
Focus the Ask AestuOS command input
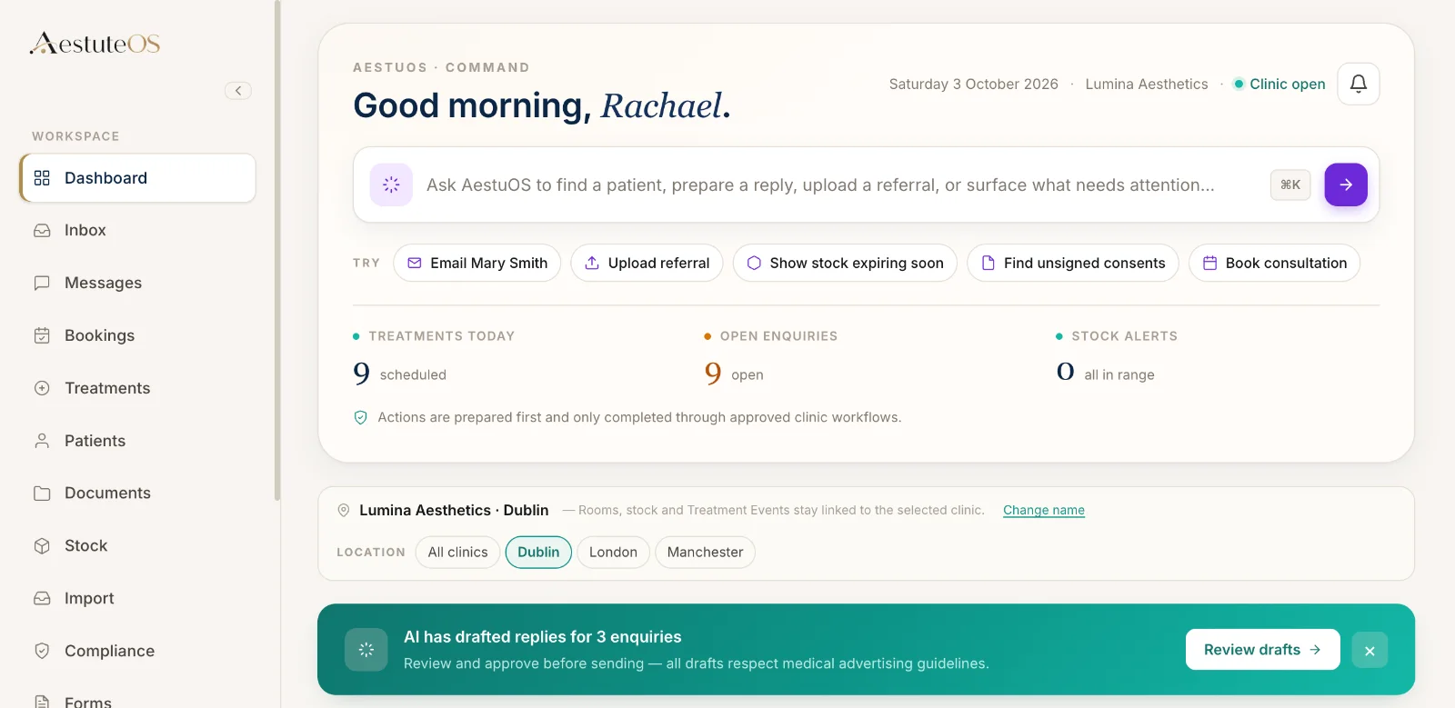tap(820, 185)
